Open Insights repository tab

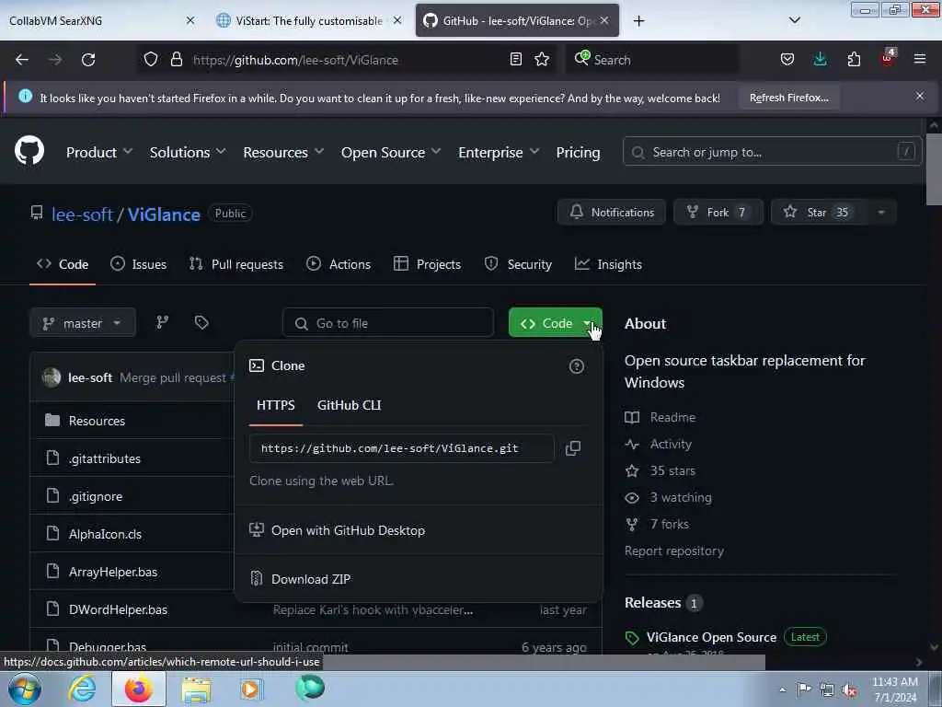pyautogui.click(x=608, y=264)
